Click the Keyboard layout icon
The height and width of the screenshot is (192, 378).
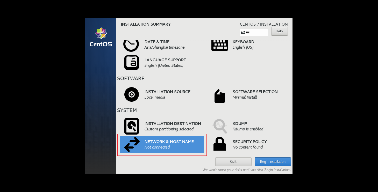pyautogui.click(x=220, y=46)
